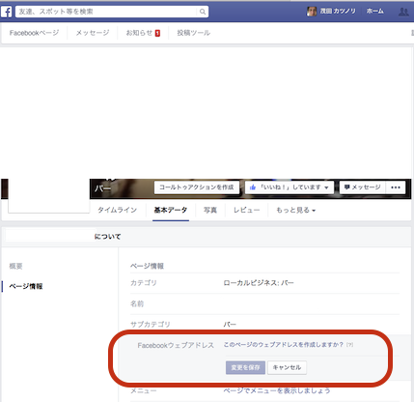The image size is (414, 402).
Task: Click the Facebook logo icon
Action: coord(7,12)
